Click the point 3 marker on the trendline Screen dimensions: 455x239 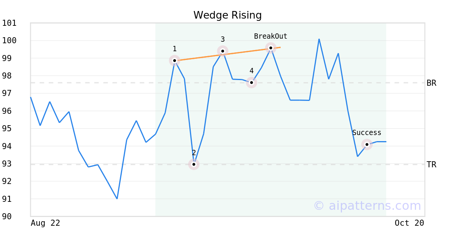pyautogui.click(x=223, y=51)
